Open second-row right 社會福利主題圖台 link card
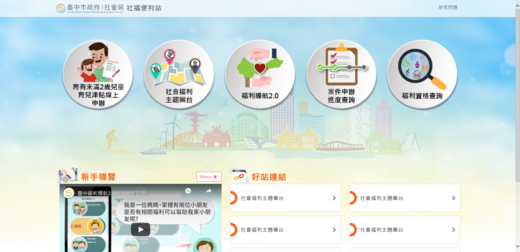This screenshot has width=520, height=252. tap(405, 230)
